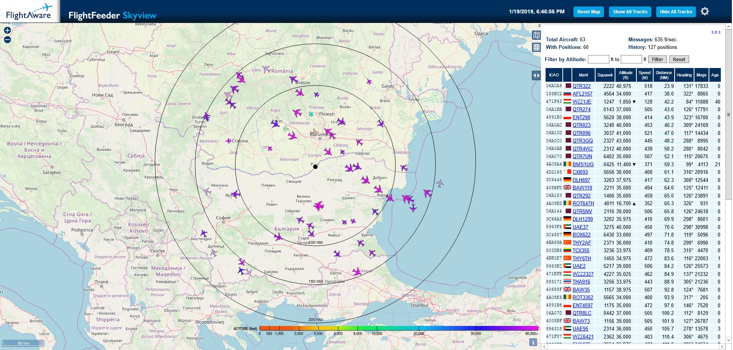733x350 pixels.
Task: Hide all aircraft tracks
Action: [676, 12]
